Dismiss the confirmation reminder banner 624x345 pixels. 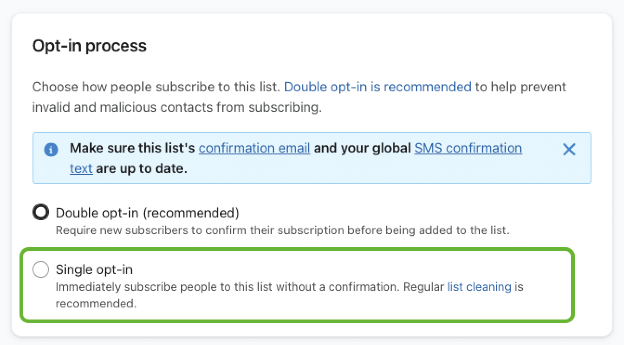(569, 149)
